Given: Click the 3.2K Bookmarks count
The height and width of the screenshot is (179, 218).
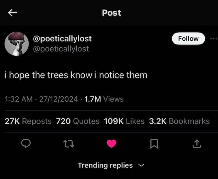Looking at the screenshot, I should (x=179, y=121).
